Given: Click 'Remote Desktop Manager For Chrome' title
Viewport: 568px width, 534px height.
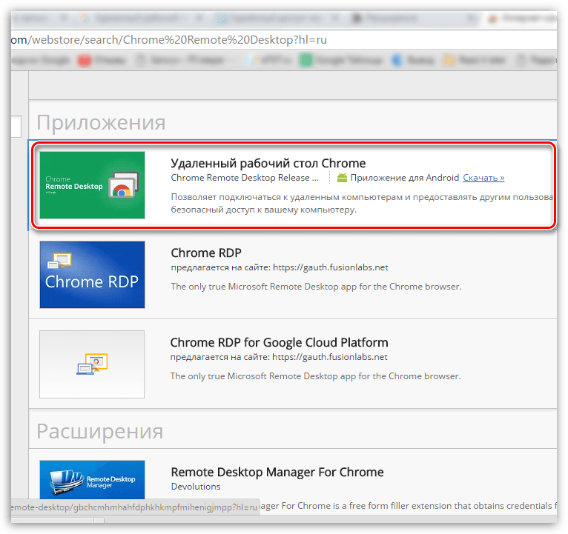Looking at the screenshot, I should [x=277, y=472].
